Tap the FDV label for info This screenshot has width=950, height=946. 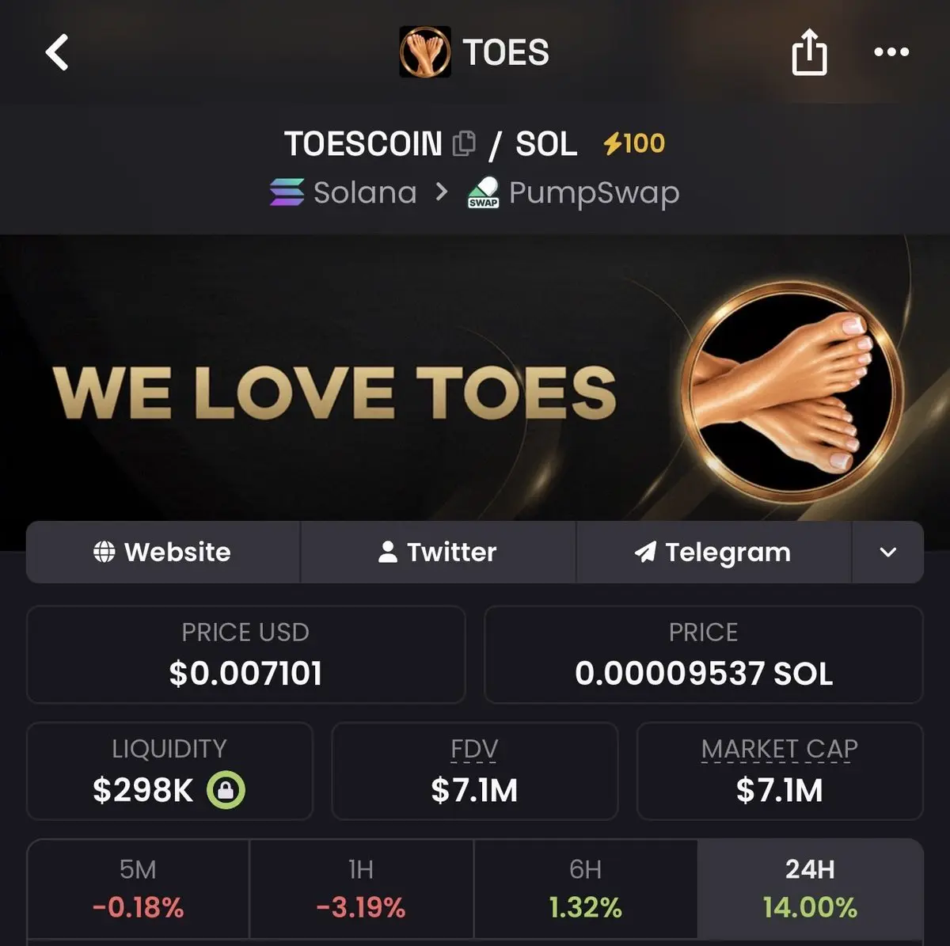coord(474,749)
